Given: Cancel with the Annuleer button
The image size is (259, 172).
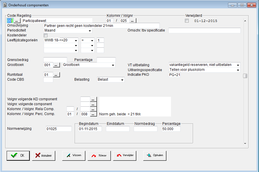Looking at the screenshot, I should coord(44,156).
